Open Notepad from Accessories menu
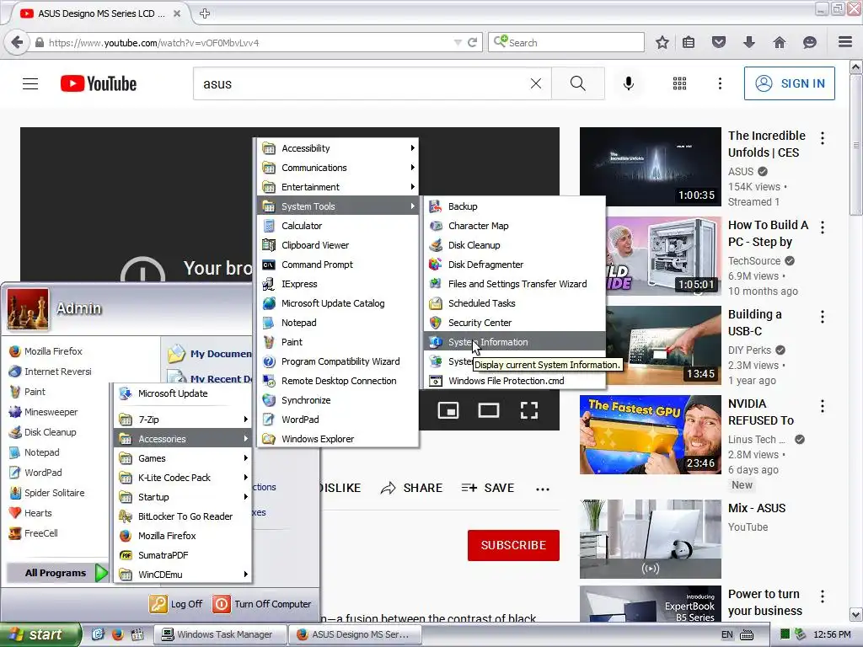 338,323
